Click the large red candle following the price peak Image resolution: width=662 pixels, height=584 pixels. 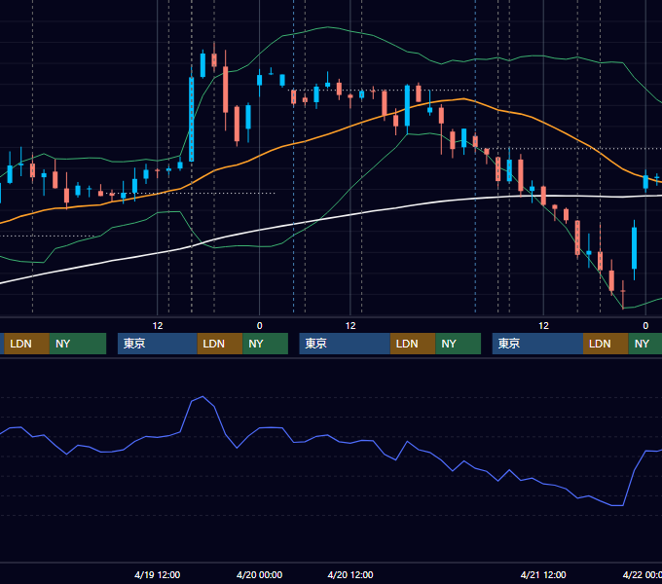pos(226,89)
